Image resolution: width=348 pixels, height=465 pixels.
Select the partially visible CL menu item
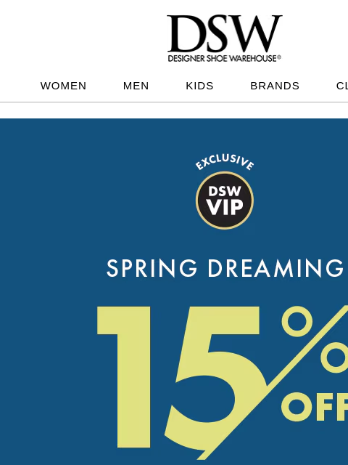(342, 86)
